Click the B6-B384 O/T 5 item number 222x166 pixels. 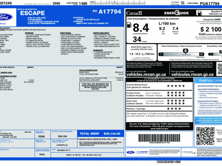64,150
